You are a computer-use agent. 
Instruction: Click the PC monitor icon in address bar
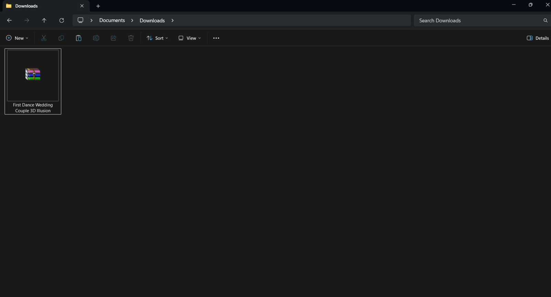click(x=81, y=20)
